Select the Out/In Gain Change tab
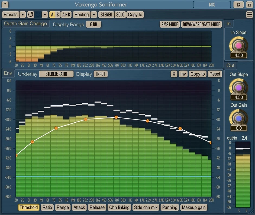255x215 pixels. [25, 24]
